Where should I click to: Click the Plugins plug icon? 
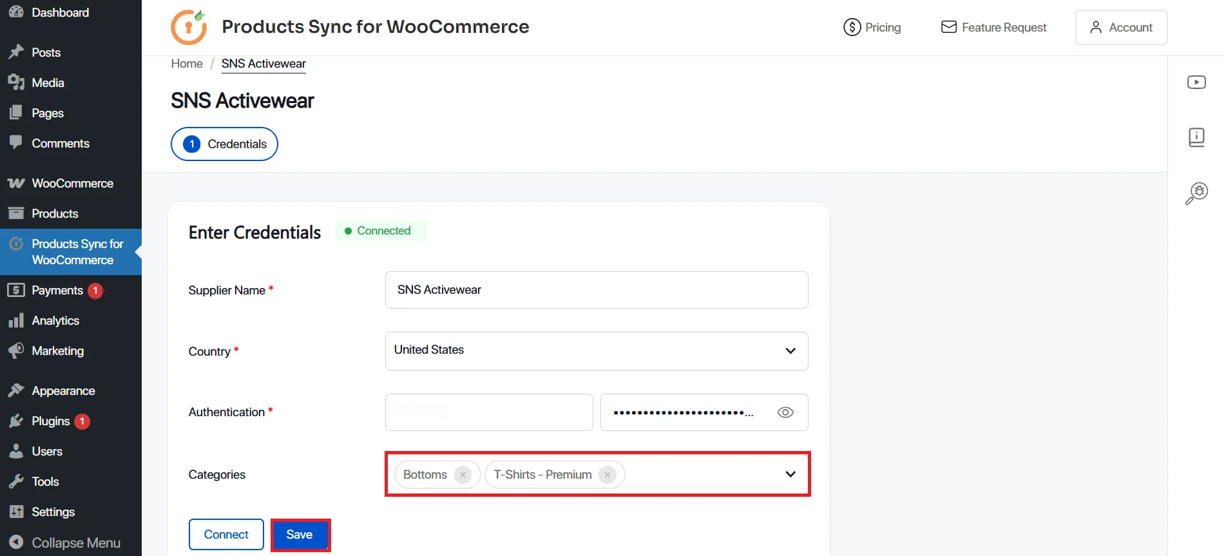point(16,421)
